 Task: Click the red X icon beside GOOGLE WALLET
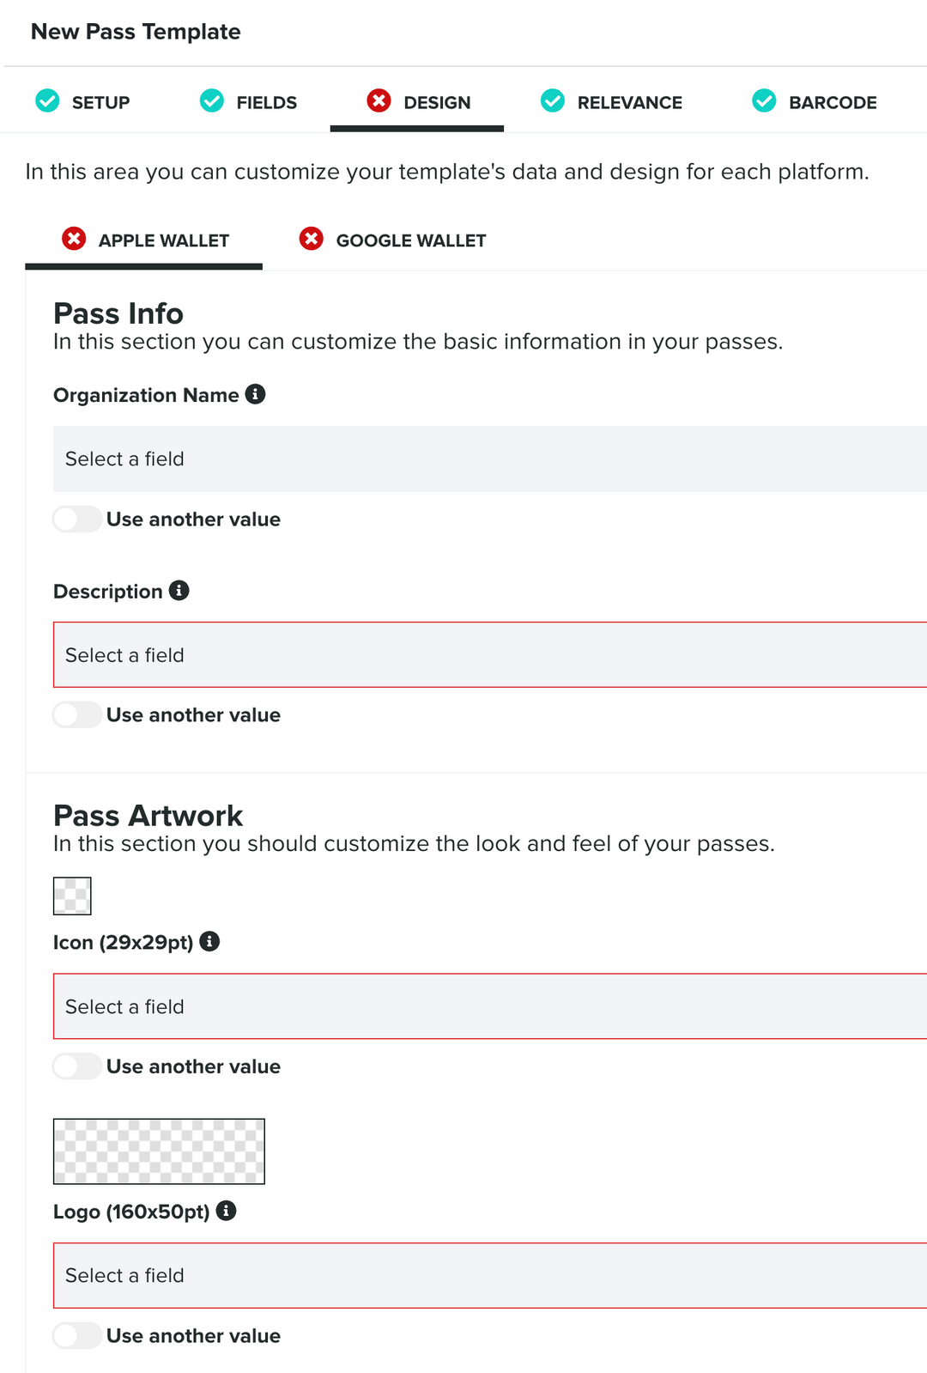click(x=311, y=239)
